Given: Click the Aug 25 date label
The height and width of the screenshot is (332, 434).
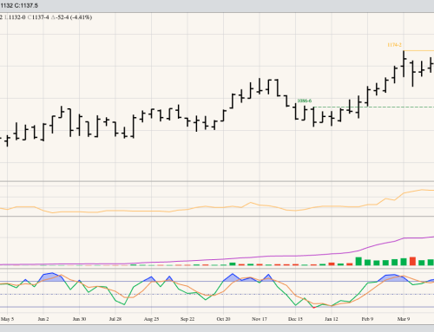Looking at the screenshot, I should point(151,319).
